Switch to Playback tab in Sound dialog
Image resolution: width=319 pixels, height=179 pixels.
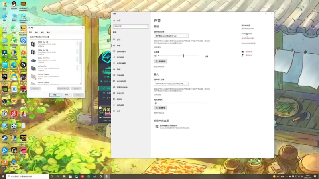coord(30,33)
